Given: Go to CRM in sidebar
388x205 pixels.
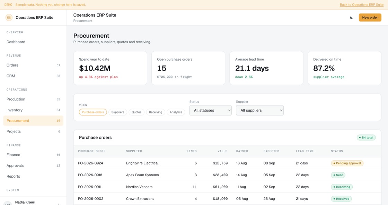Looking at the screenshot, I should (x=33, y=76).
